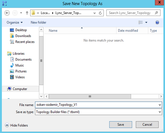Click the horizontal scrollbar thumb
The width and height of the screenshot is (165, 133).
90,96
